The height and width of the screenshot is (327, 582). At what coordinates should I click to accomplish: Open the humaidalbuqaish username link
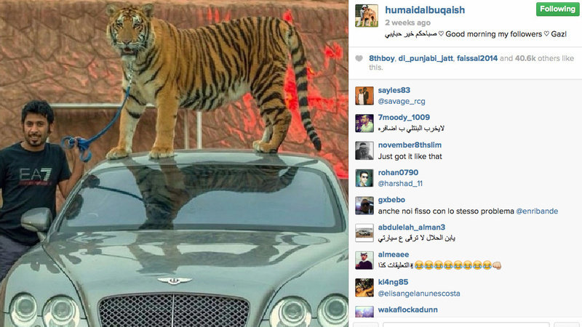425,10
